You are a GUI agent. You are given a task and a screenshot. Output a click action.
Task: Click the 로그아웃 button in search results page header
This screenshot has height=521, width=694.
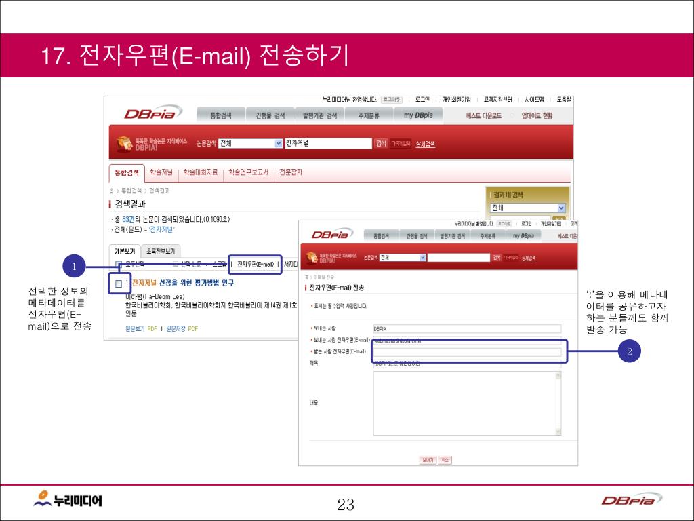392,100
